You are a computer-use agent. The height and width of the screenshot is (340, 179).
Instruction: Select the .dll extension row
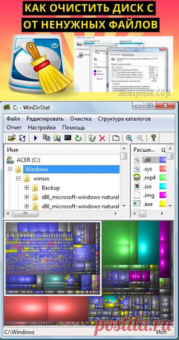coord(149,160)
